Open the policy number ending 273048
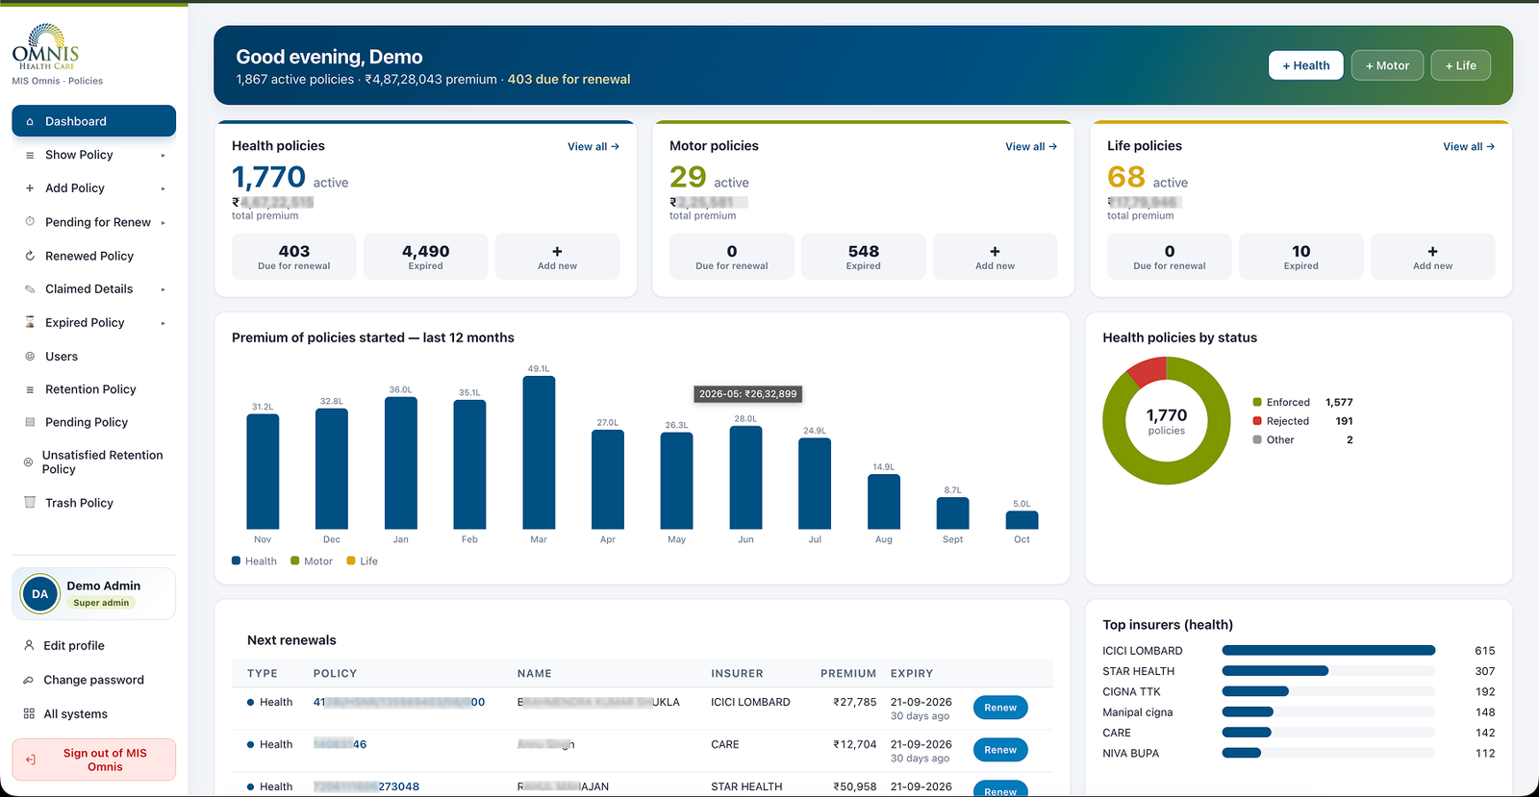 click(x=366, y=786)
